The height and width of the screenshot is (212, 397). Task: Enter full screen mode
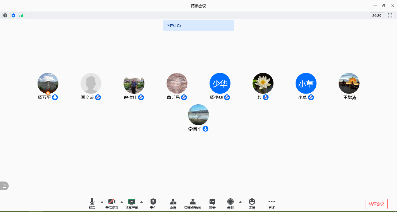[x=390, y=15]
